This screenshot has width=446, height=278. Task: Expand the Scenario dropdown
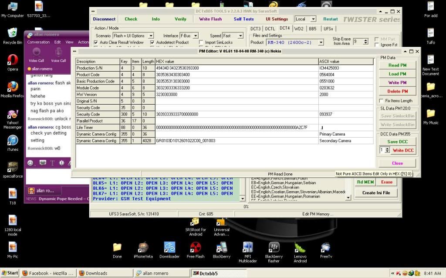click(151, 36)
